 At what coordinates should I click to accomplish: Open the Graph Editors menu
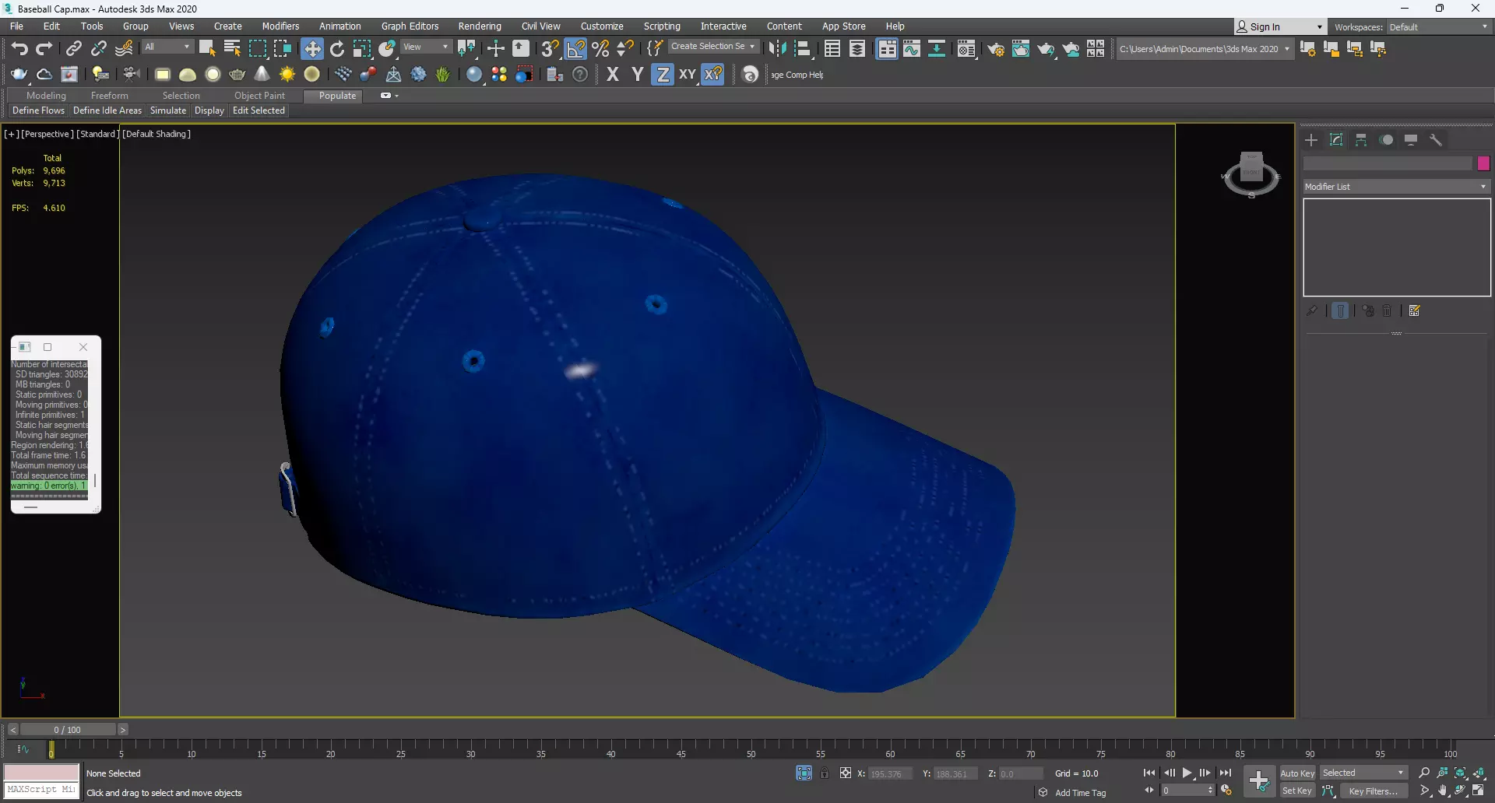pyautogui.click(x=410, y=26)
